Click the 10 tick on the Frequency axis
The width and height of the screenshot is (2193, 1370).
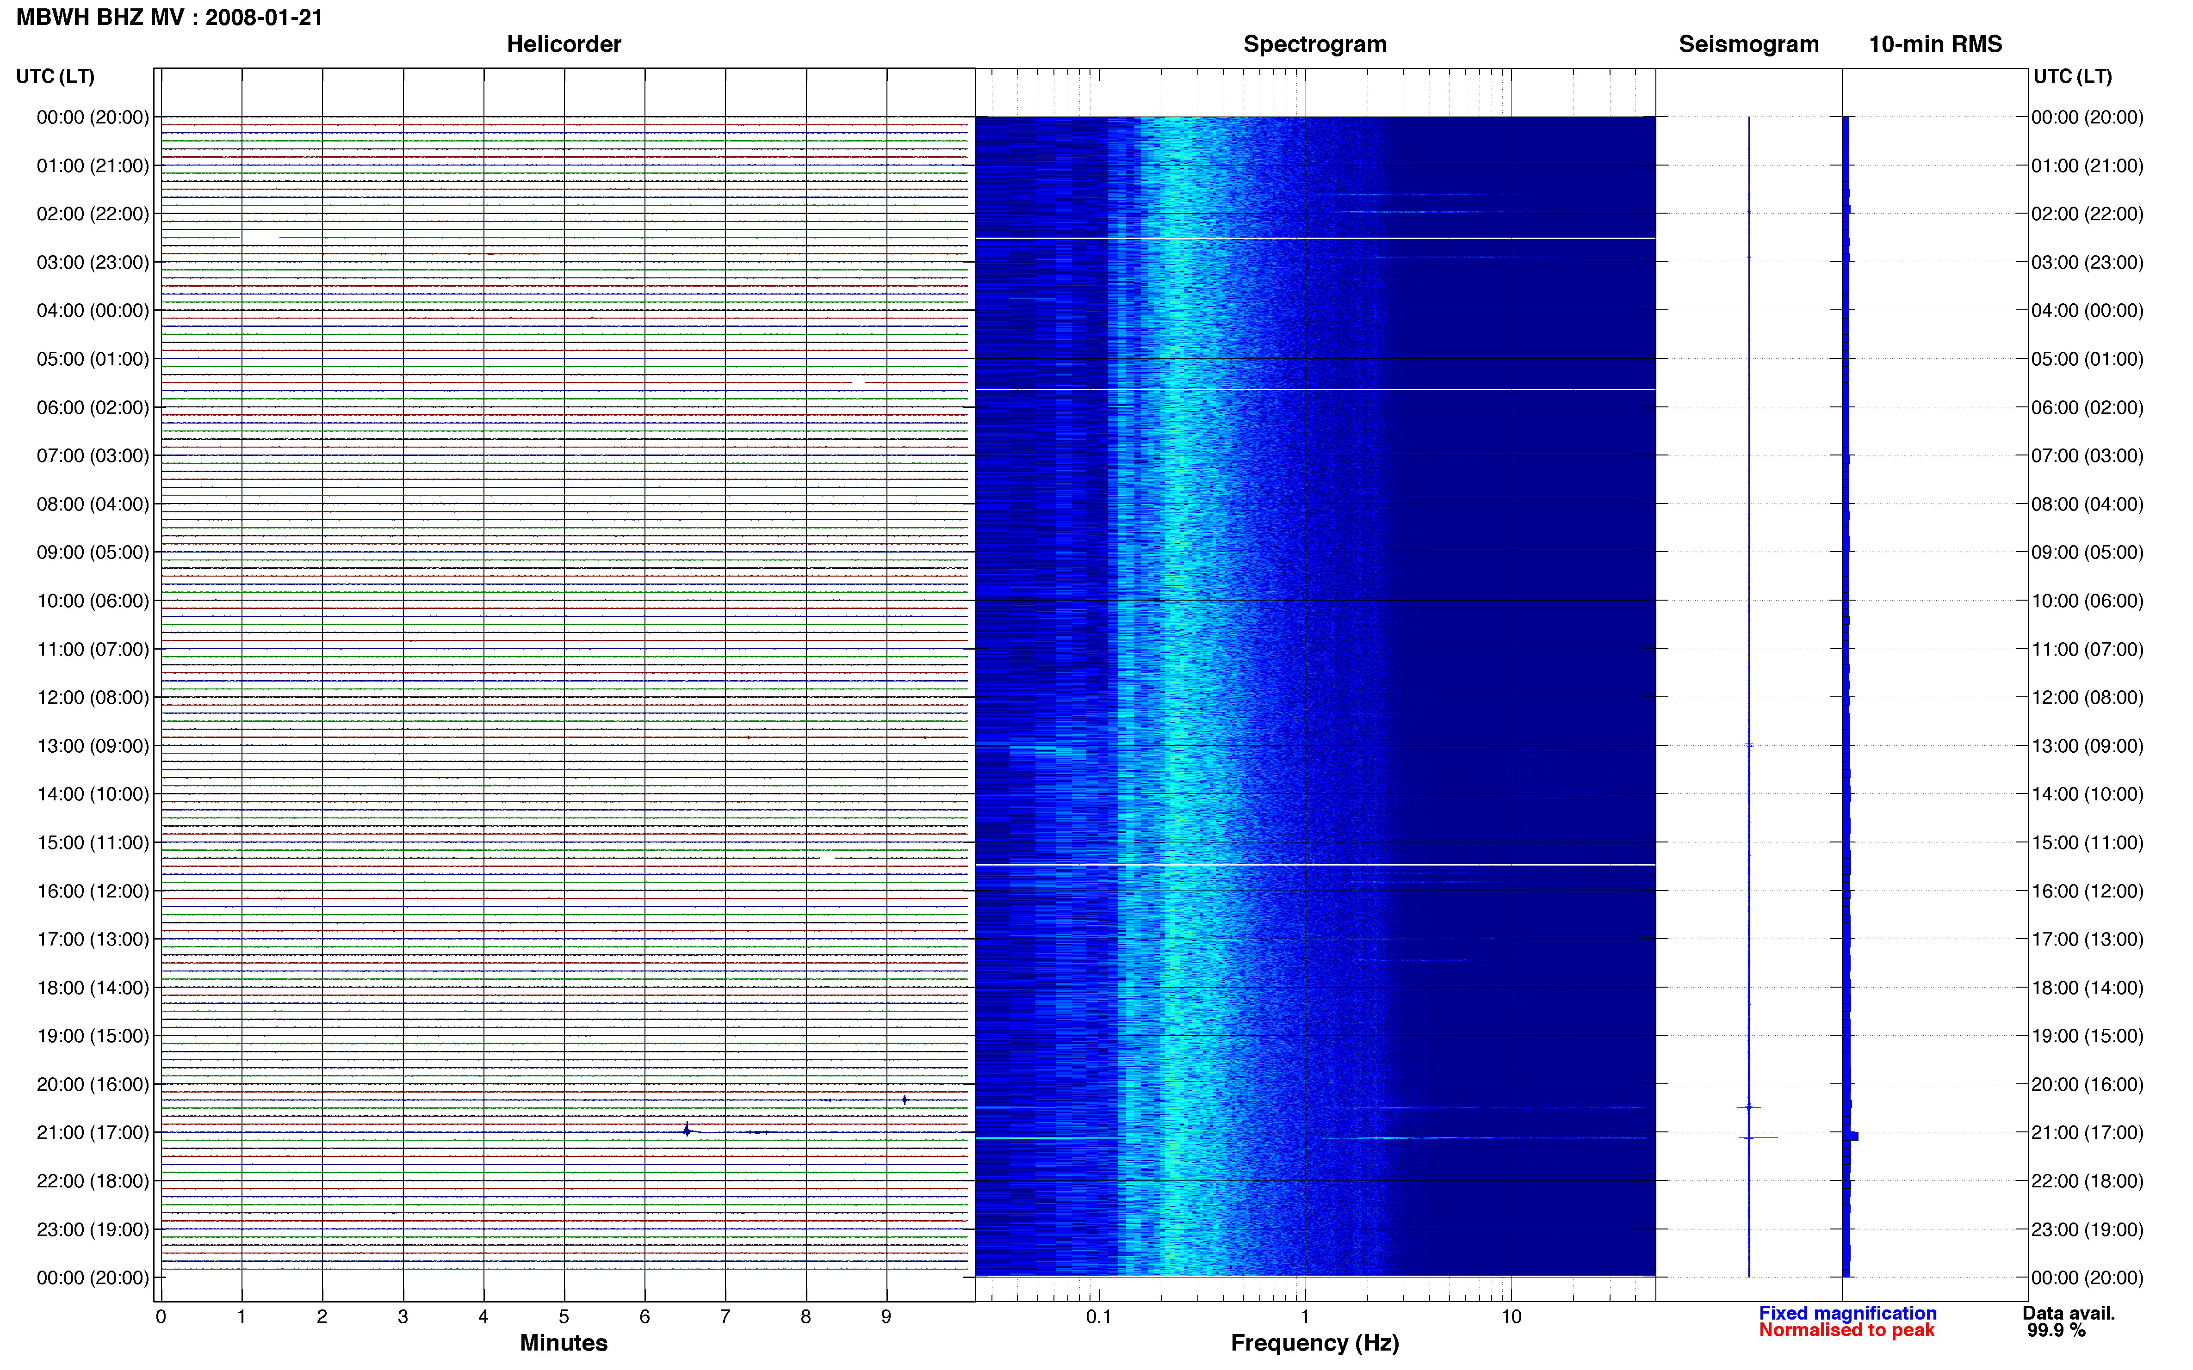coord(1511,1317)
